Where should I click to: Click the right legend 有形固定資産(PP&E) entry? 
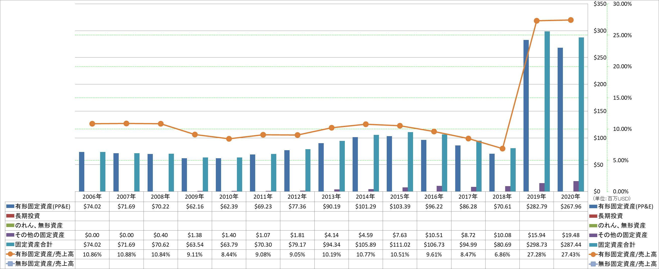(x=621, y=206)
